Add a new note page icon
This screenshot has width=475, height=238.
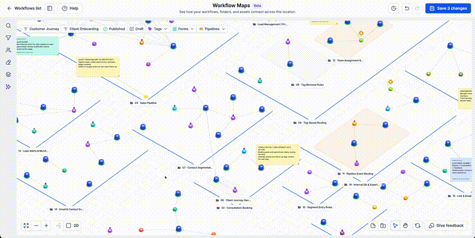(x=373, y=226)
